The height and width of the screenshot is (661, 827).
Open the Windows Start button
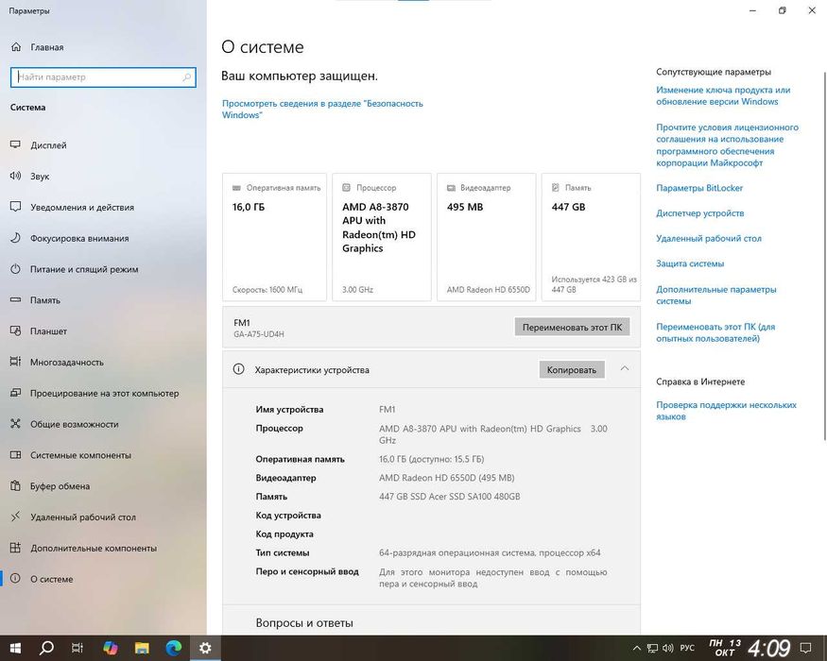pyautogui.click(x=15, y=648)
